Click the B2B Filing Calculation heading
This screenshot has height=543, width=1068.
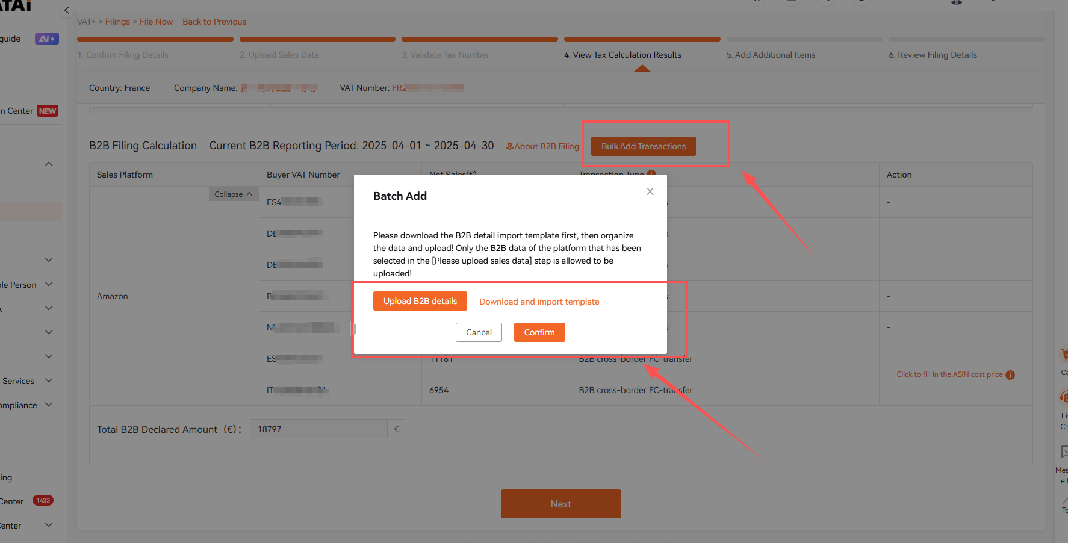point(143,146)
